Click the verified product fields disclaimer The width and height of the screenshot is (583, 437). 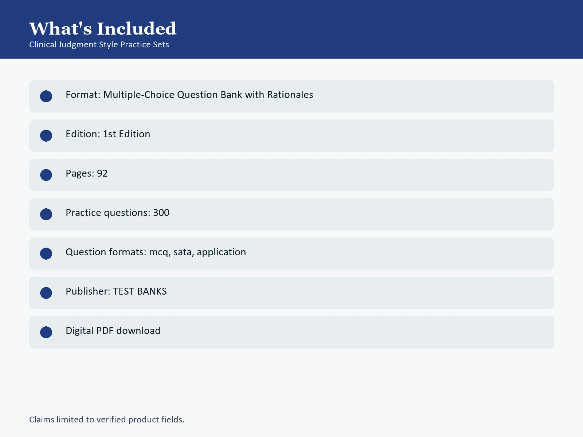pos(107,420)
